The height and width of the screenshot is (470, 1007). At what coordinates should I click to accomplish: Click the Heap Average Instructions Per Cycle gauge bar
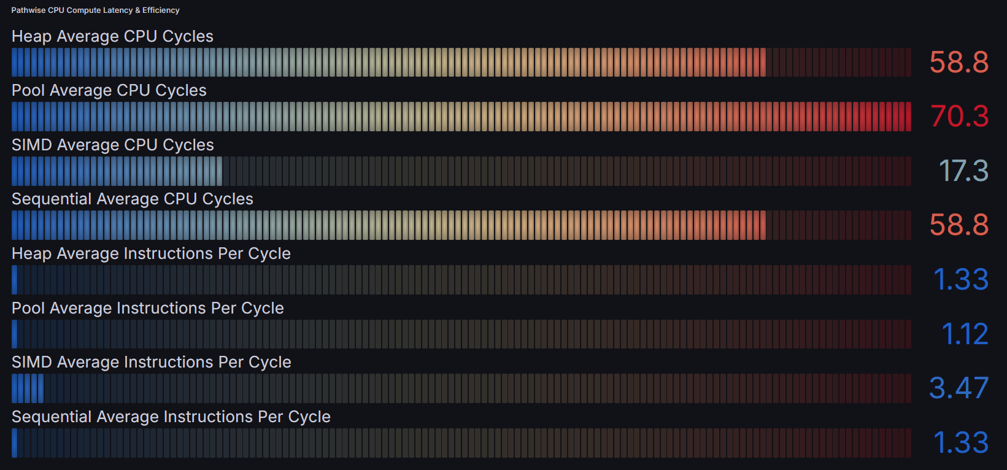click(461, 280)
